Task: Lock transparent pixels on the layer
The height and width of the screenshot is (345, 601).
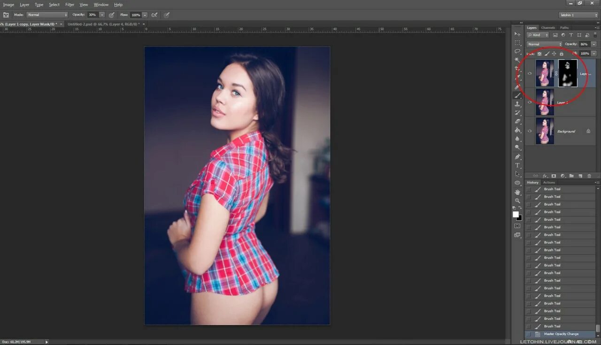Action: 539,53
